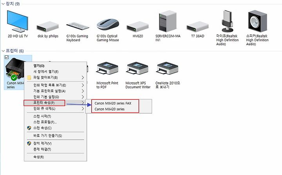Select the SERVERCOM-MAIN1 computer icon

click(168, 21)
